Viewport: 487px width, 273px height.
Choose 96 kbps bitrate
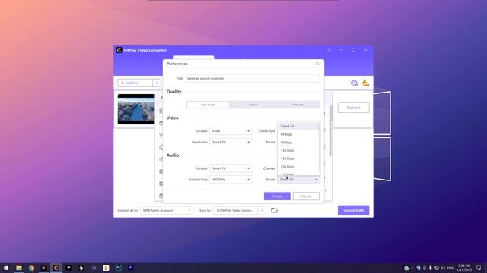[298, 143]
